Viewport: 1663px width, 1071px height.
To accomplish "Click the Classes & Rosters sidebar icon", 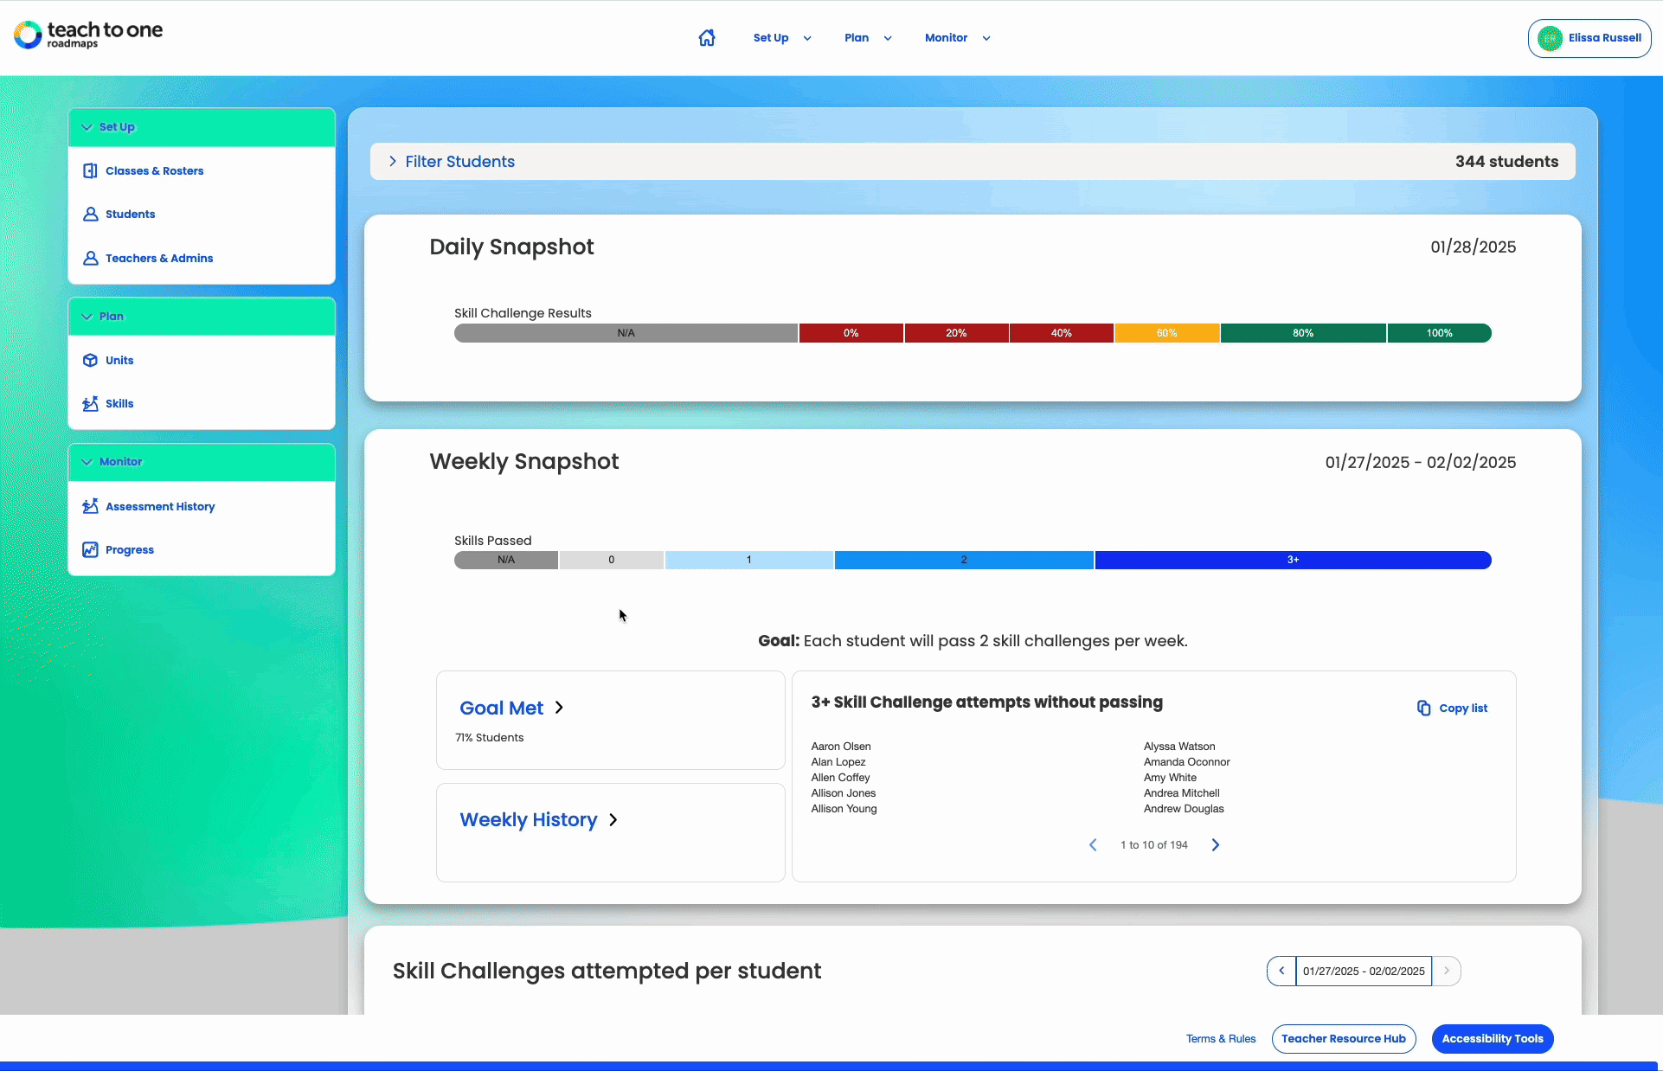I will coord(90,170).
